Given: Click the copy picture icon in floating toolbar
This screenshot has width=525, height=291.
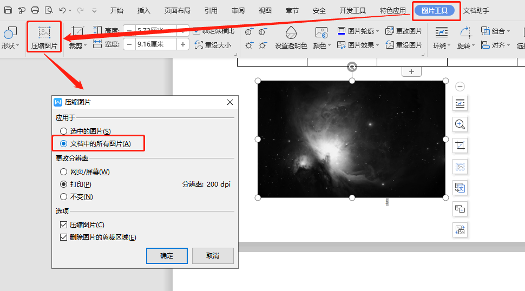Looking at the screenshot, I should click(x=460, y=209).
